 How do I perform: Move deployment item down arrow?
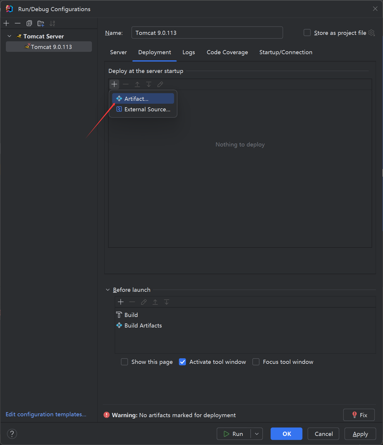pos(149,84)
